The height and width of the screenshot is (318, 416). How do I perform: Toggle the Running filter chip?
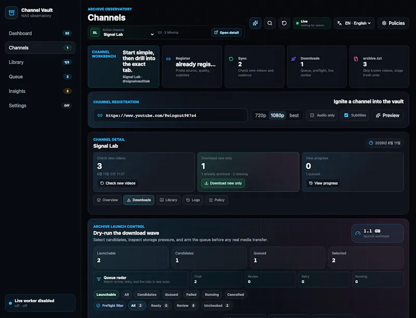click(x=212, y=295)
